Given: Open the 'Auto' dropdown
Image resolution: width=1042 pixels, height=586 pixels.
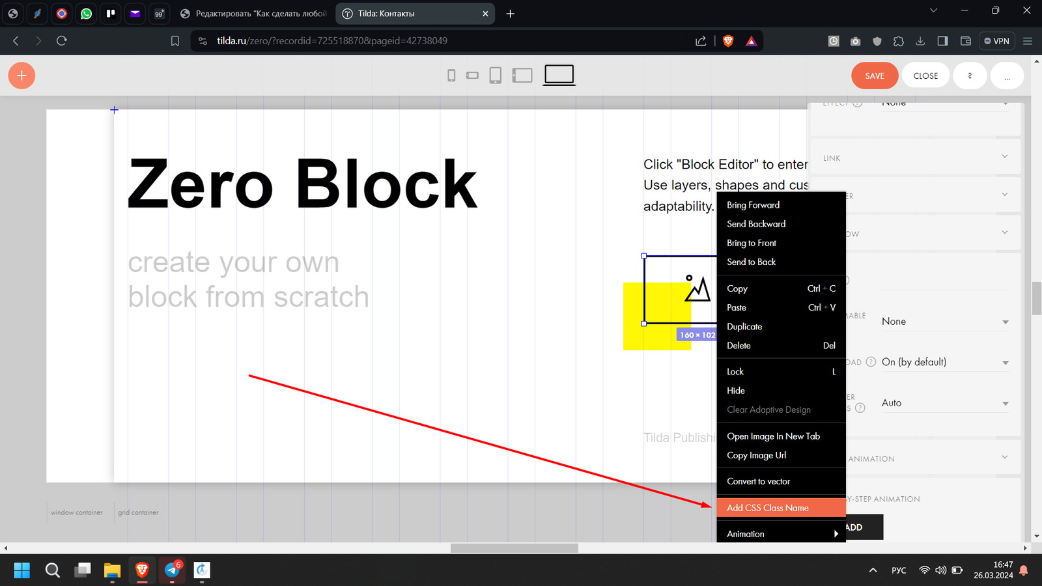Looking at the screenshot, I should coord(944,403).
